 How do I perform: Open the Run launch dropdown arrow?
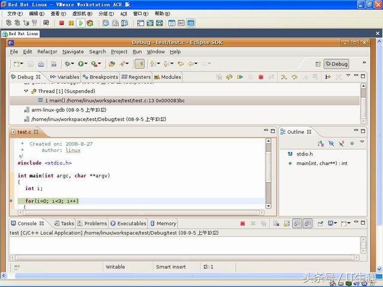(x=86, y=64)
